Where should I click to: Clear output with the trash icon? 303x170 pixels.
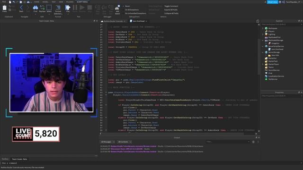(253, 142)
